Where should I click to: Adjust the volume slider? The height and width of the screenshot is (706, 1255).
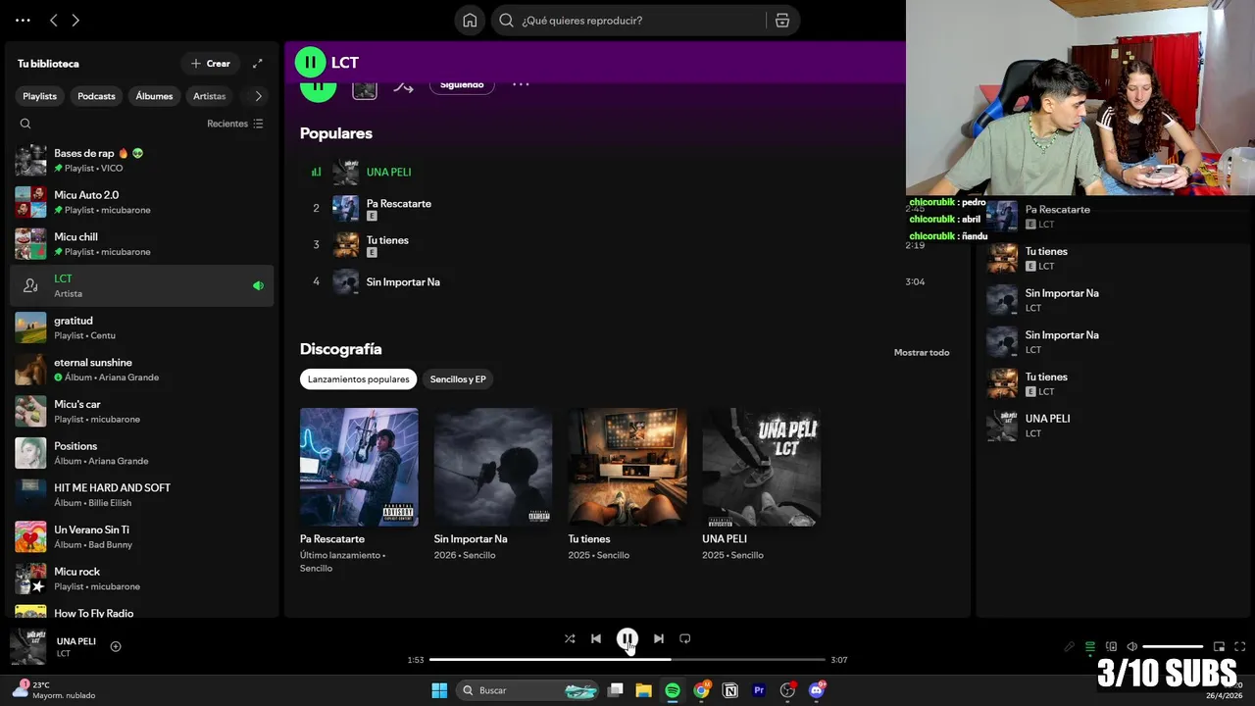[1173, 647]
